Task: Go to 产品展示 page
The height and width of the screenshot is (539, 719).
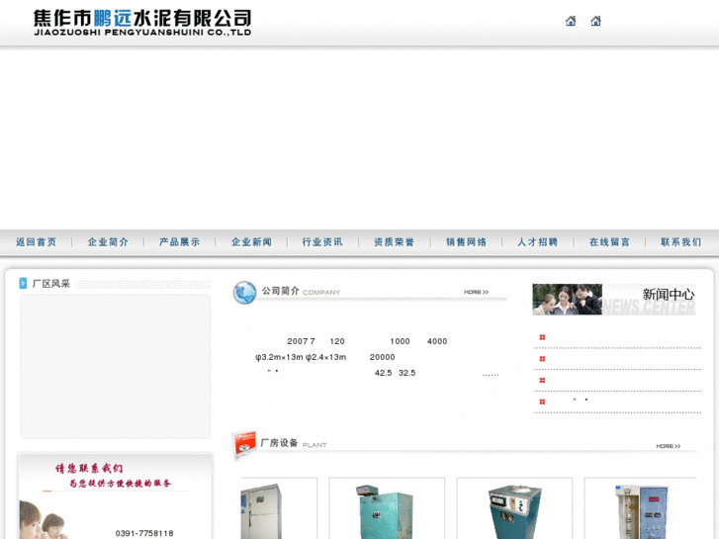Action: 180,242
